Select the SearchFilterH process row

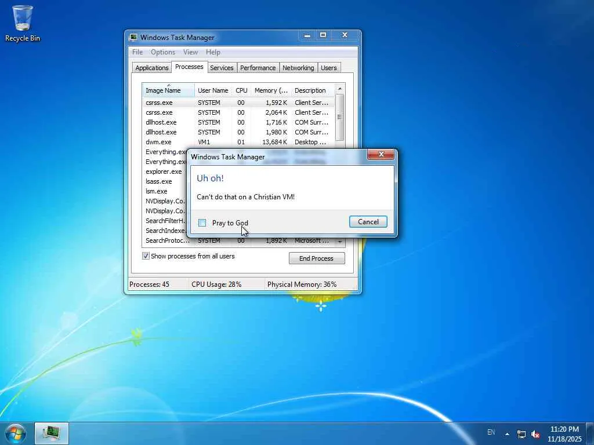click(x=165, y=221)
